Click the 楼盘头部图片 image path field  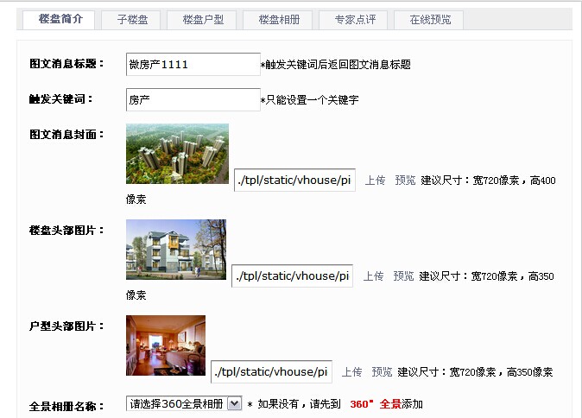click(293, 275)
